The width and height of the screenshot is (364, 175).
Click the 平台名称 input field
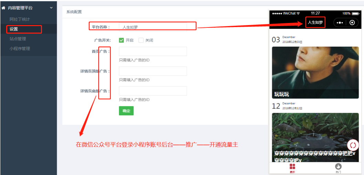point(153,27)
